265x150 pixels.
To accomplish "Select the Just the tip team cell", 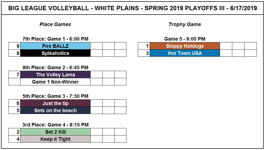I will pyautogui.click(x=56, y=103).
